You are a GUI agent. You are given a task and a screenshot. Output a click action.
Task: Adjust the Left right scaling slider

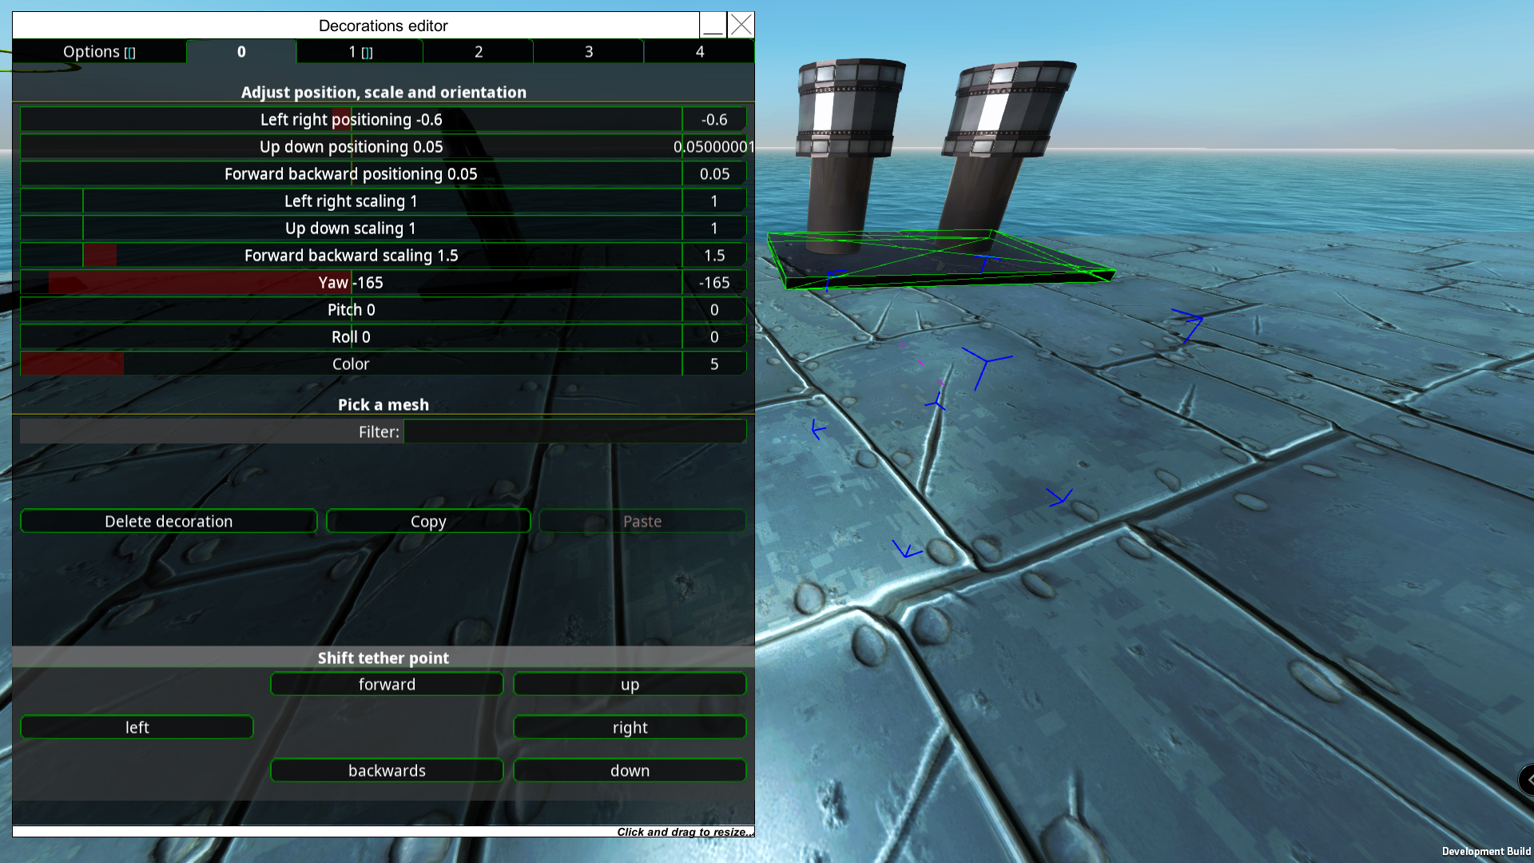click(351, 201)
